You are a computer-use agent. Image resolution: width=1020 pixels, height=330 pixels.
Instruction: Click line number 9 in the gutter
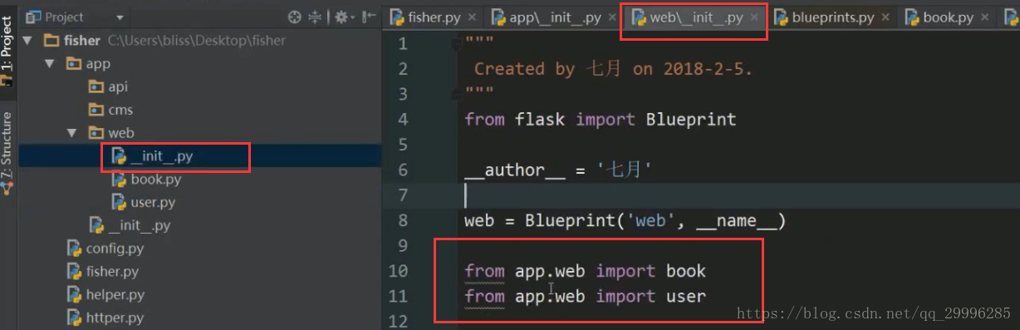(403, 245)
